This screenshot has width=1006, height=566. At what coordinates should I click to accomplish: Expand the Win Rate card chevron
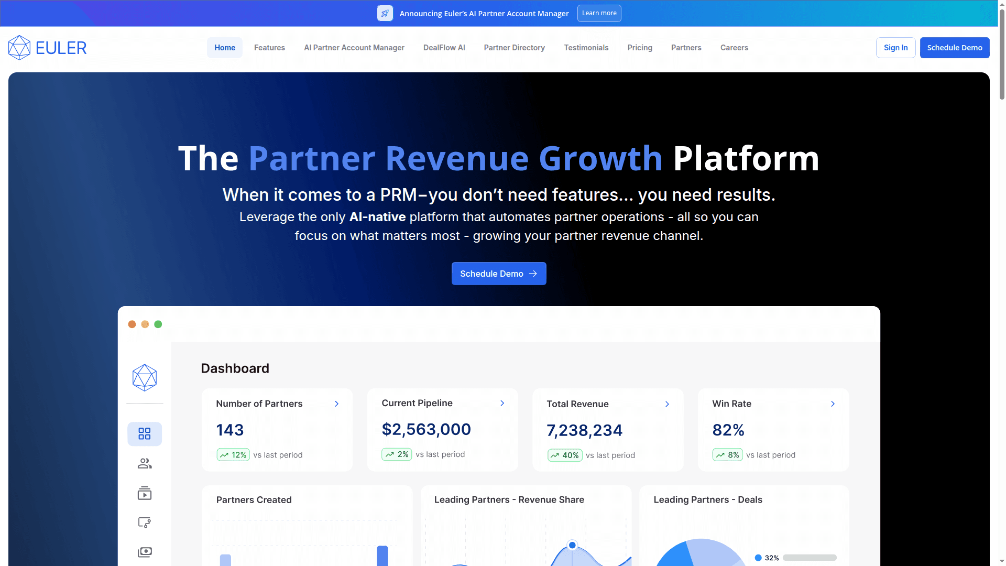833,404
